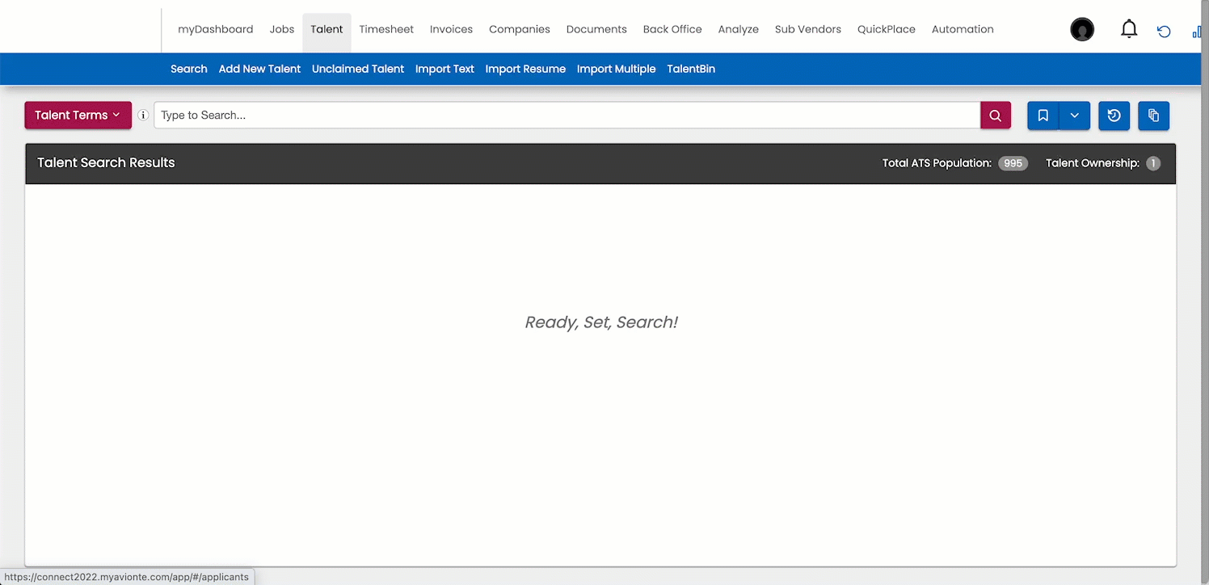Open the user profile avatar
Image resolution: width=1209 pixels, height=585 pixels.
coord(1082,30)
